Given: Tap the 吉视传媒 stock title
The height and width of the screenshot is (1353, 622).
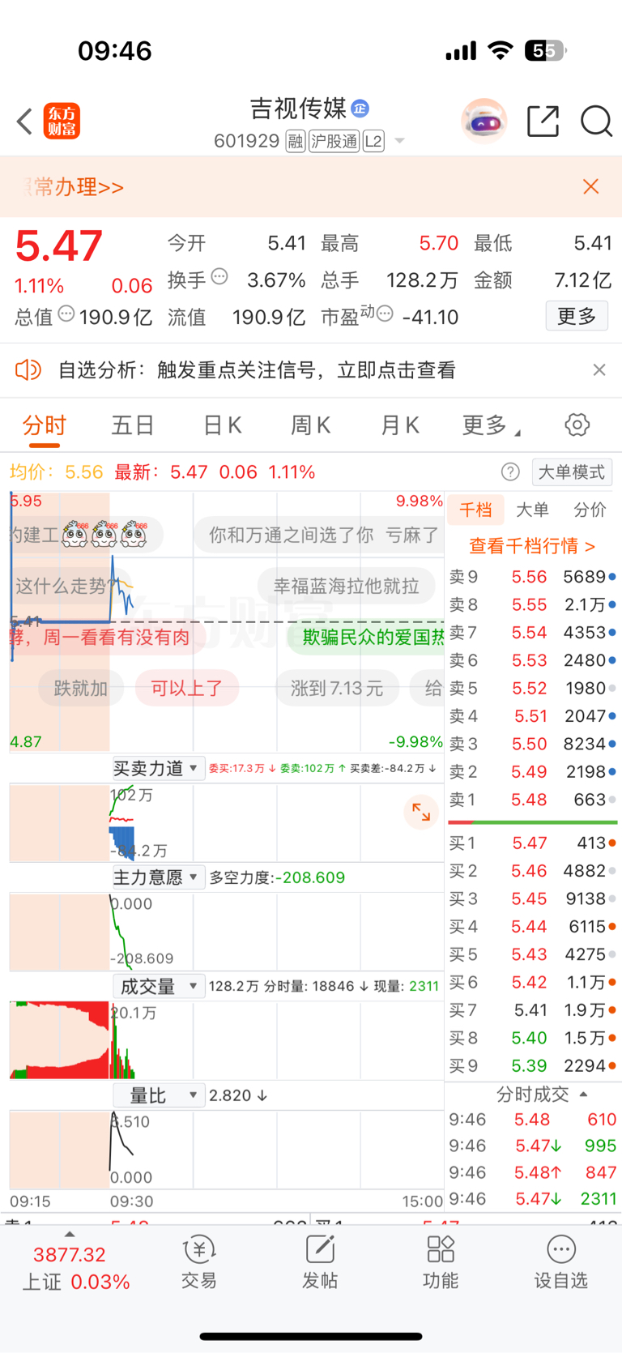Looking at the screenshot, I should (298, 108).
